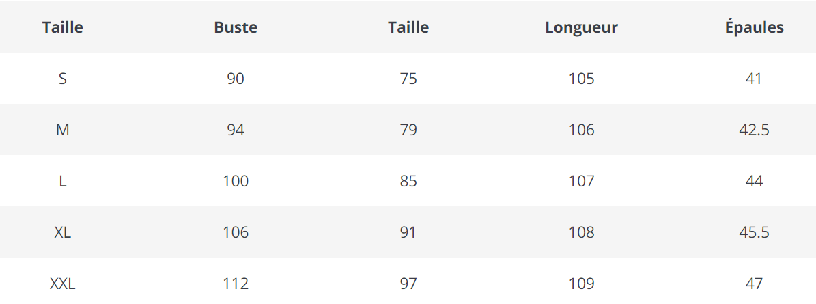
Task: Click the Buste column header
Action: coord(236,28)
